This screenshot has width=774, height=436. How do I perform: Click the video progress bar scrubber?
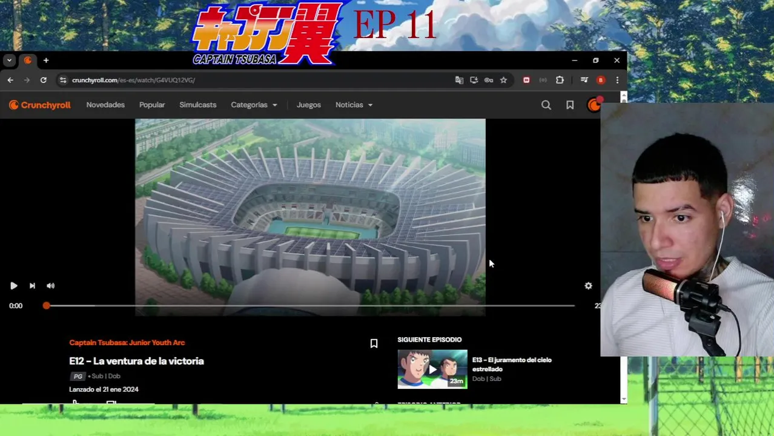(46, 306)
